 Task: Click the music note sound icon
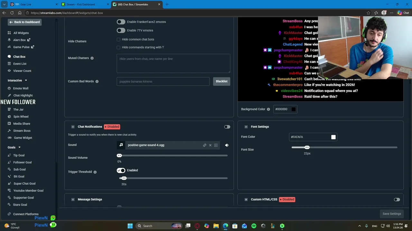point(121,145)
